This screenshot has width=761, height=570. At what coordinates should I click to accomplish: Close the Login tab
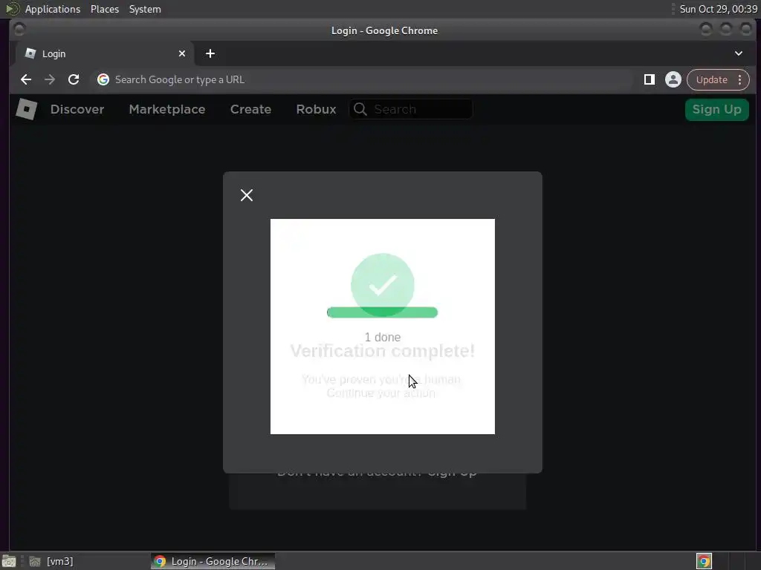tap(182, 53)
